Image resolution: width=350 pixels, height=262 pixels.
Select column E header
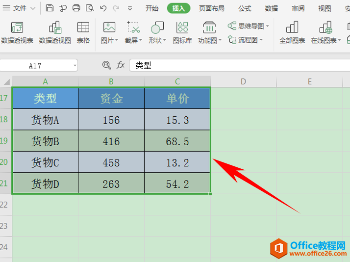(x=310, y=81)
